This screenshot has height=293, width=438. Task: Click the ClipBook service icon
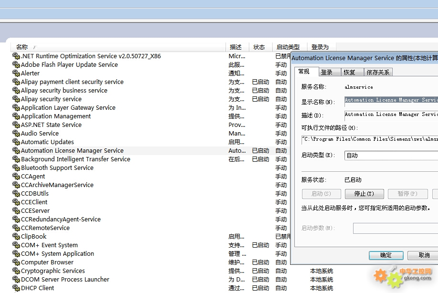(x=16, y=236)
